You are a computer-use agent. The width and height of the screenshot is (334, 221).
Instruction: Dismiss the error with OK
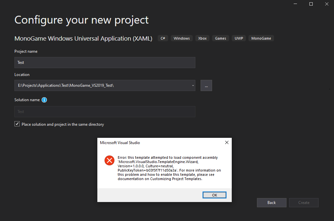click(214, 194)
